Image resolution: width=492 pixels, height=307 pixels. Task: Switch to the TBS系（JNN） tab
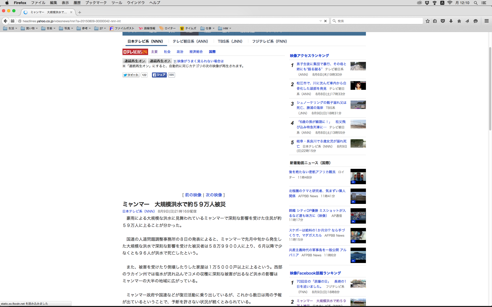tap(230, 41)
